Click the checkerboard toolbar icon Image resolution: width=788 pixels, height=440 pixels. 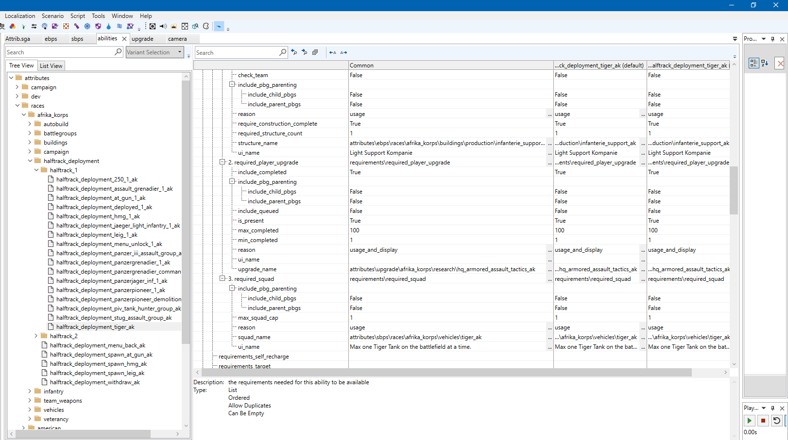click(x=66, y=26)
